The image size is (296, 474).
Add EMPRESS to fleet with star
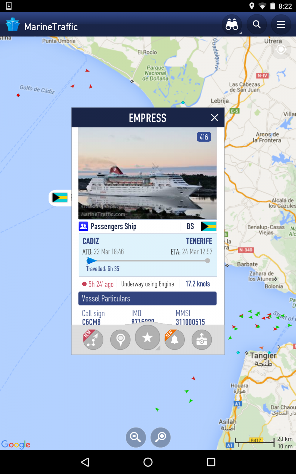[147, 337]
